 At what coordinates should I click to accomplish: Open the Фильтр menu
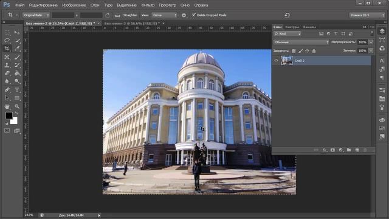click(x=148, y=5)
